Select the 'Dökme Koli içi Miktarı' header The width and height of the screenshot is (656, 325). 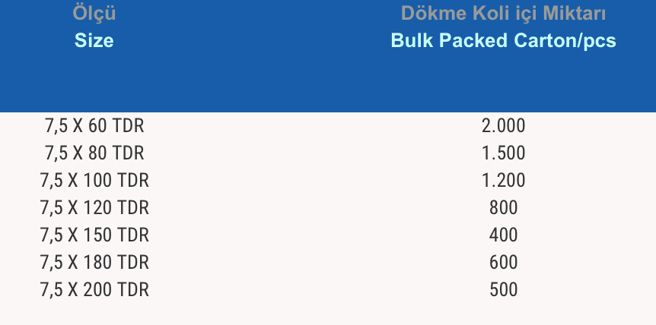tap(503, 14)
